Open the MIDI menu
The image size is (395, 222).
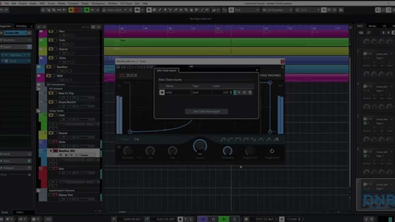(x=42, y=3)
